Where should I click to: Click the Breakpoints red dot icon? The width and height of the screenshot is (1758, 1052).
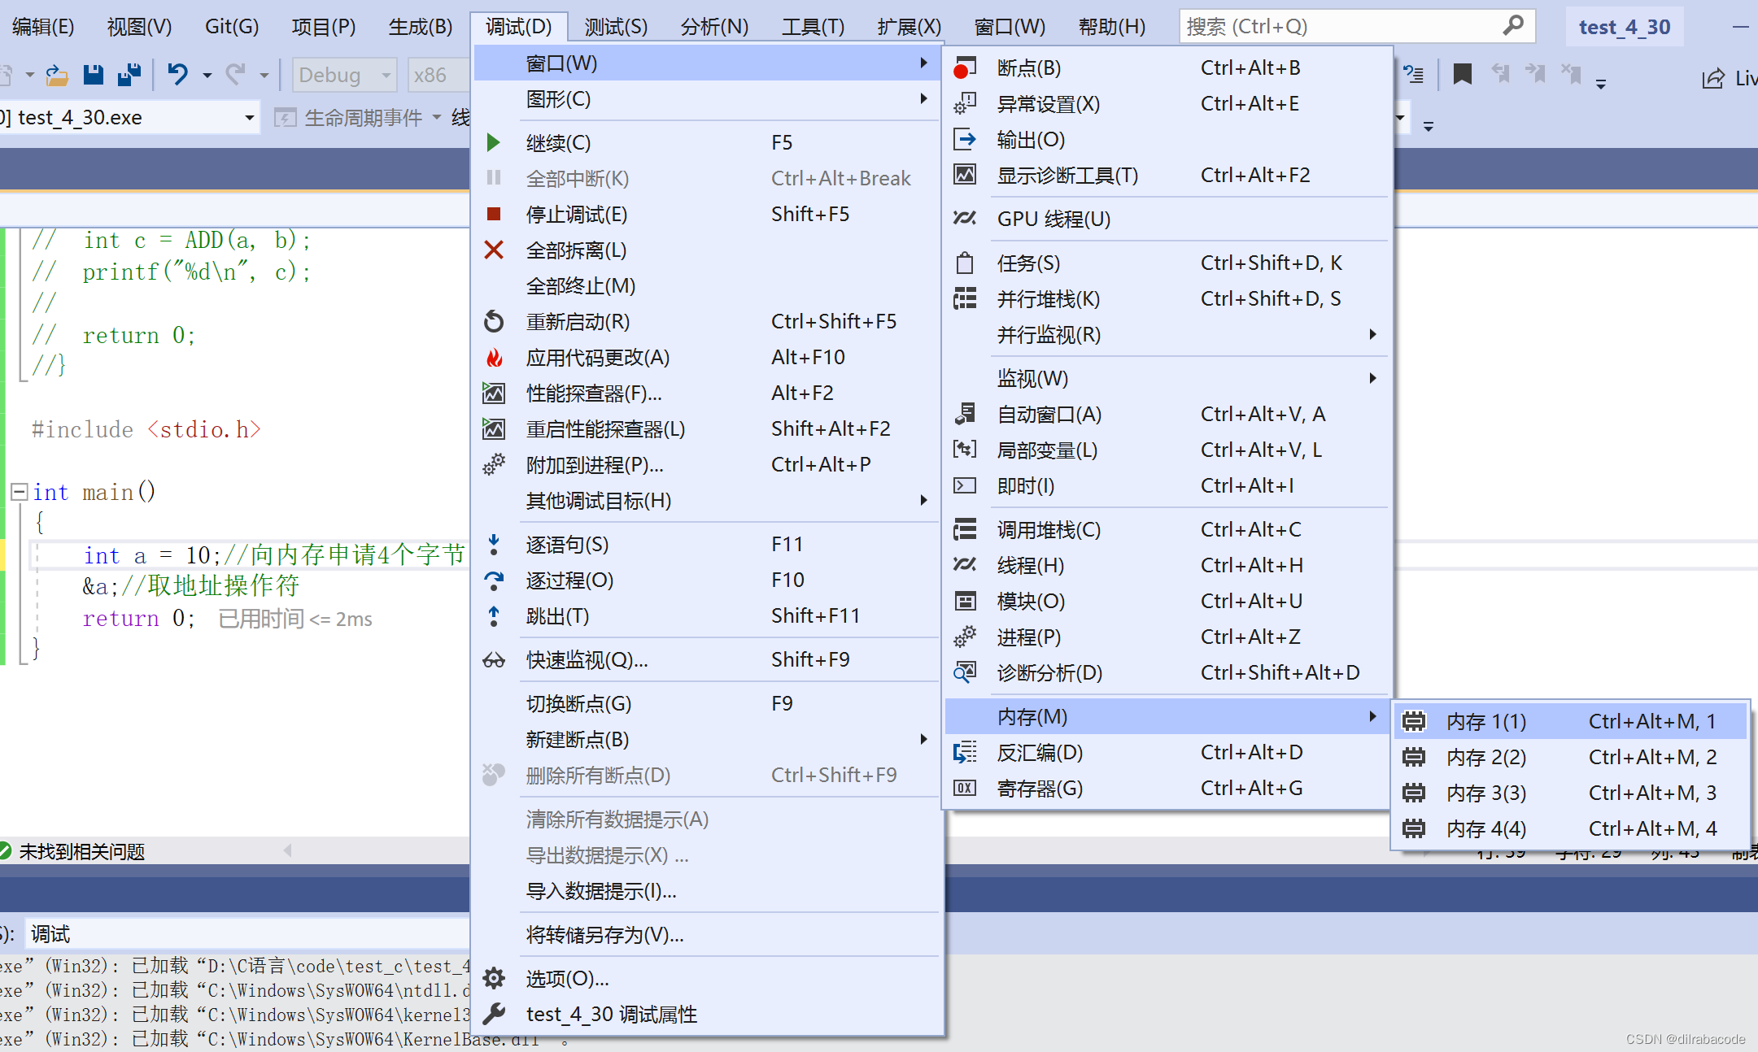[x=965, y=68]
